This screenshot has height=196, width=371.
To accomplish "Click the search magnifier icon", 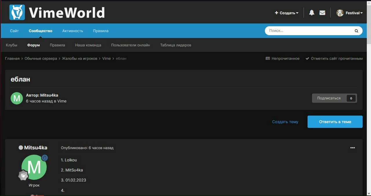I will (x=356, y=31).
